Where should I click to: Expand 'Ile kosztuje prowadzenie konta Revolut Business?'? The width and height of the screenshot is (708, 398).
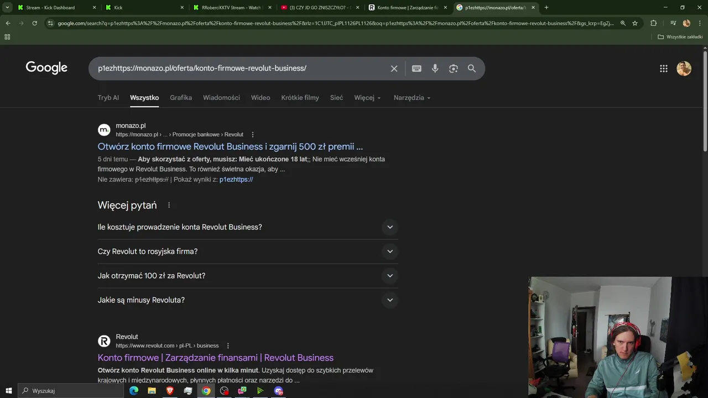pos(248,227)
